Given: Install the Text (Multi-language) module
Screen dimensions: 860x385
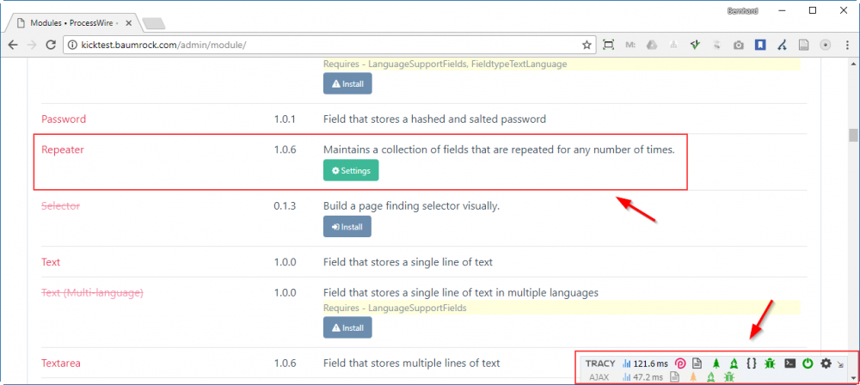Looking at the screenshot, I should [x=347, y=327].
